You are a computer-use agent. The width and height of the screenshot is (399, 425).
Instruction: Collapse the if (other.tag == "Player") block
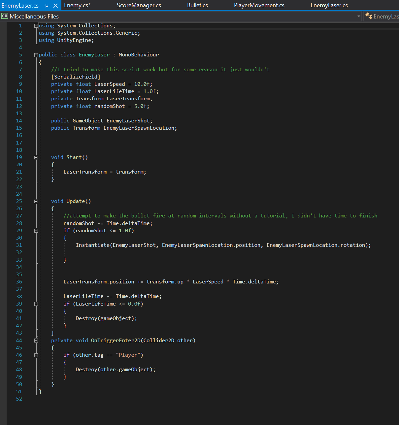click(x=36, y=355)
